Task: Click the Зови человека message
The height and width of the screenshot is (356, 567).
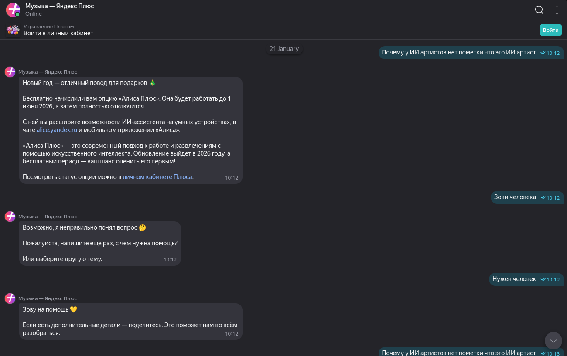Action: tap(527, 197)
